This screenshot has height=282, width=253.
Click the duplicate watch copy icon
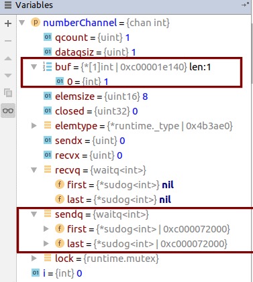tap(8, 92)
